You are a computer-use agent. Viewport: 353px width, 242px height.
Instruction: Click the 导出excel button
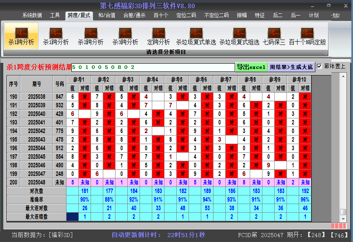coord(251,67)
